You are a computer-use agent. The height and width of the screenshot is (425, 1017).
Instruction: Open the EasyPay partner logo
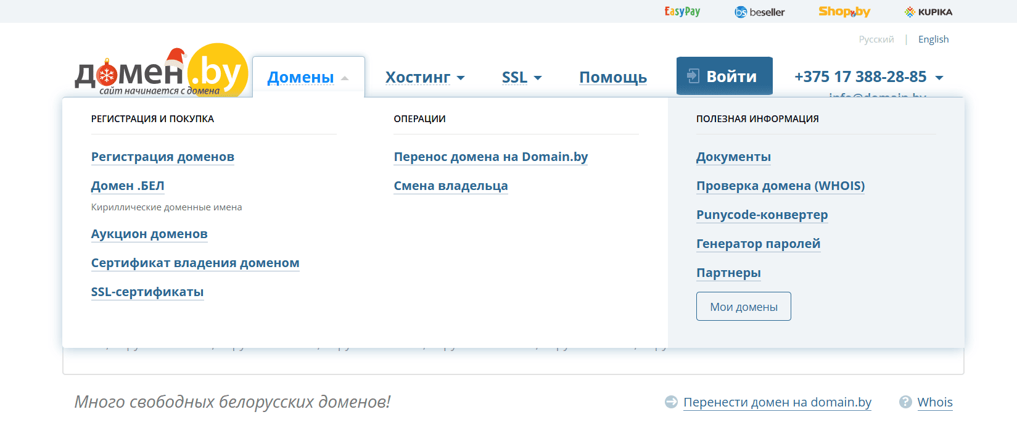[x=681, y=12]
